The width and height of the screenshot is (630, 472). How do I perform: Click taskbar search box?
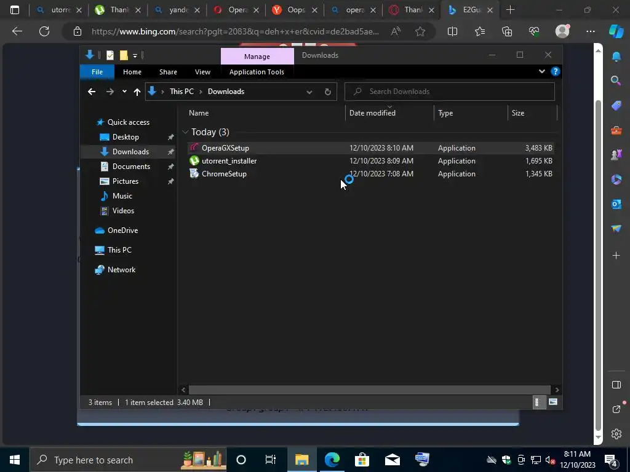point(128,460)
